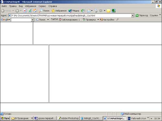The height and width of the screenshot is (121, 162).
Task: Click the Google toolbar search input field
Action: (x=21, y=20)
